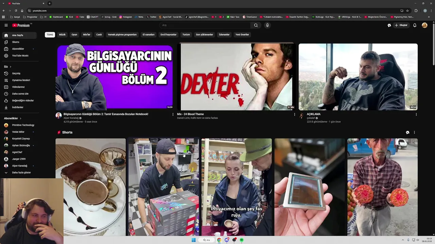This screenshot has width=435, height=244.
Task: Open the Instagram bookmark
Action: click(125, 17)
